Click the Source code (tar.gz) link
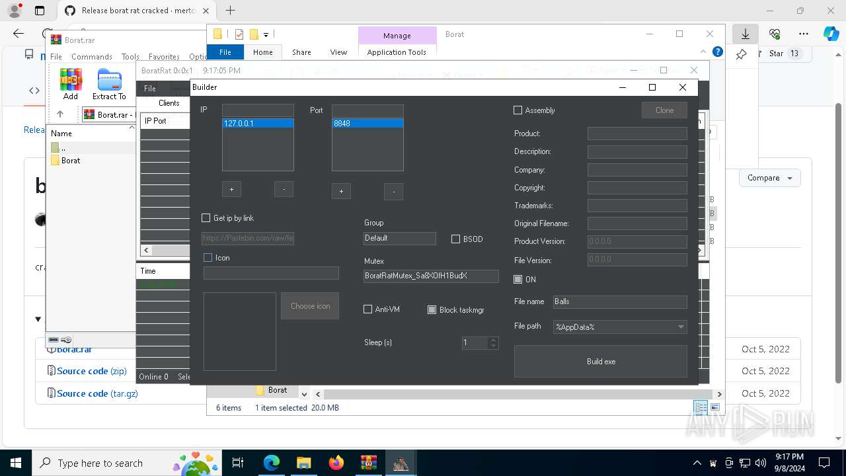Image resolution: width=846 pixels, height=476 pixels. click(x=97, y=393)
